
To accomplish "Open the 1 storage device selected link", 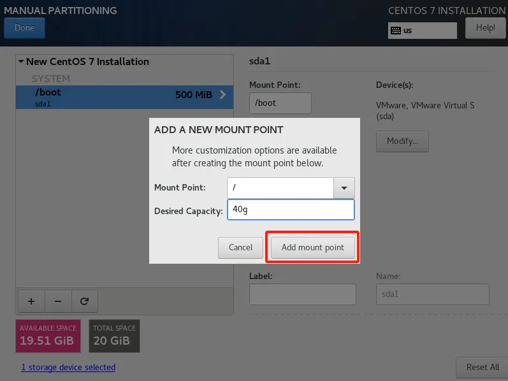I will click(68, 368).
